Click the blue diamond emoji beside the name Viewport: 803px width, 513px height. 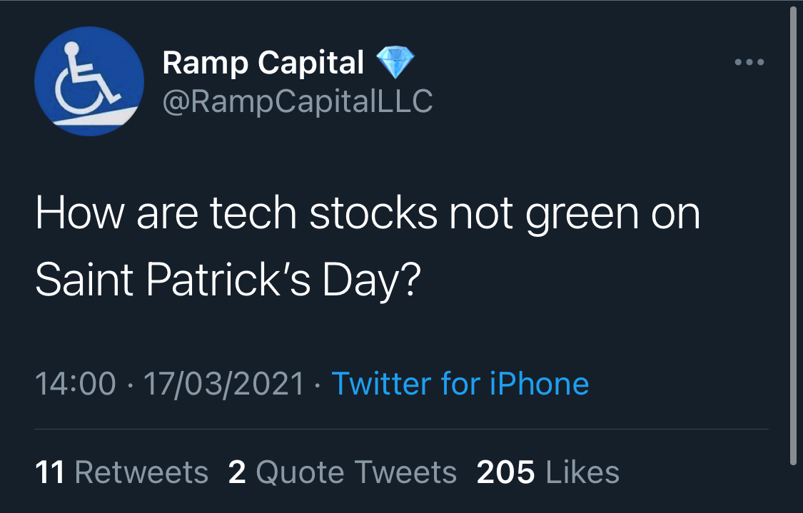click(x=390, y=64)
